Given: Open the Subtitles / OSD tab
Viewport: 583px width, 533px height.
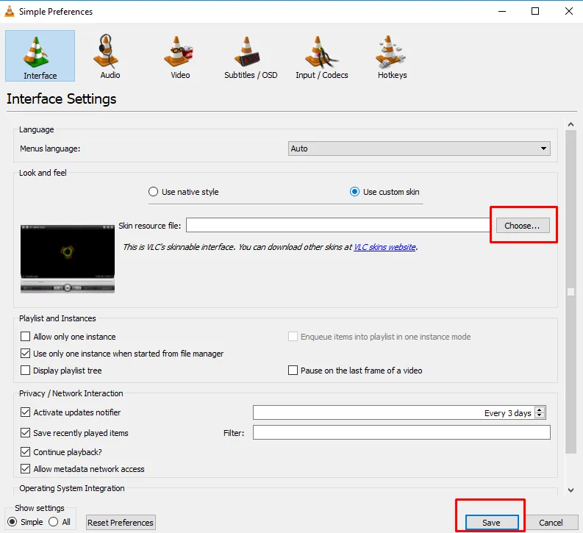Looking at the screenshot, I should pos(251,56).
